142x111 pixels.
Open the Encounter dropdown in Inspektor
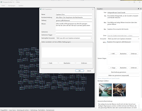point(123,39)
